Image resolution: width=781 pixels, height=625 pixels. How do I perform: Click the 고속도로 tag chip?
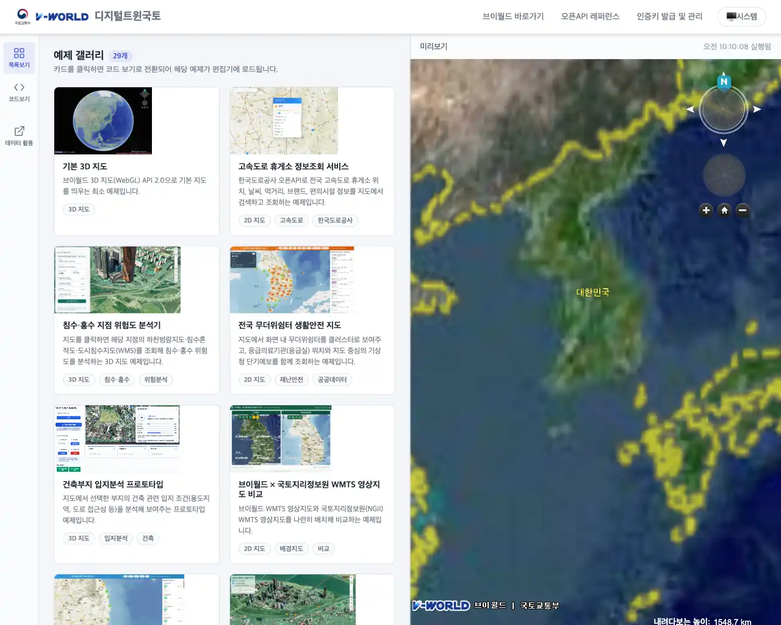click(x=291, y=220)
